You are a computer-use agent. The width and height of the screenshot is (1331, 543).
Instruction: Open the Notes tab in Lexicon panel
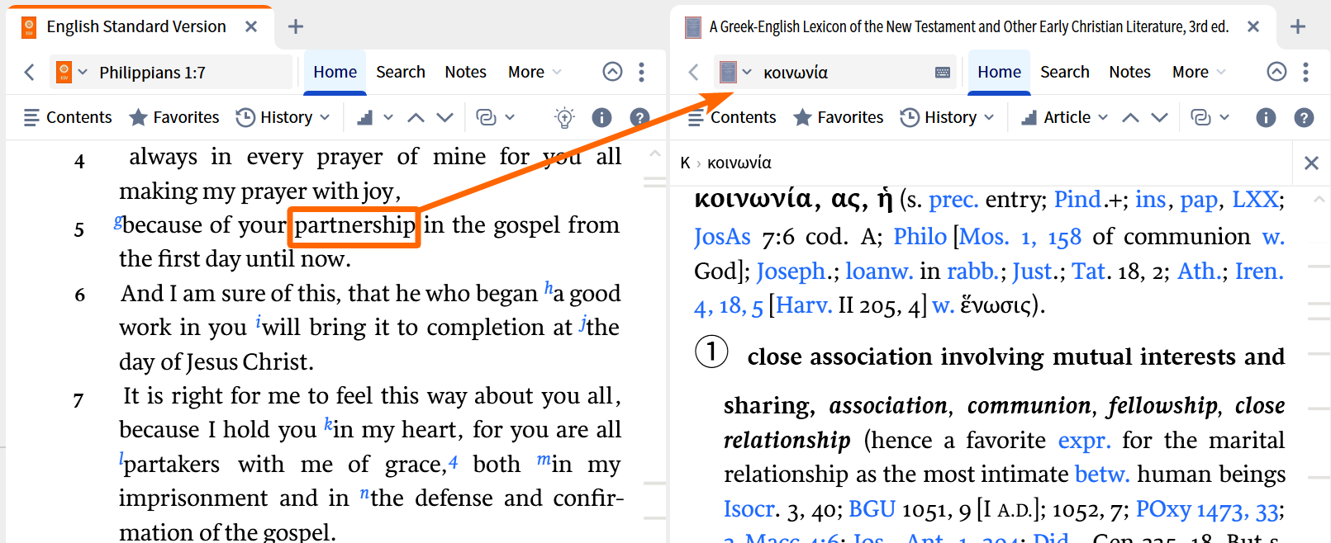coord(1129,73)
